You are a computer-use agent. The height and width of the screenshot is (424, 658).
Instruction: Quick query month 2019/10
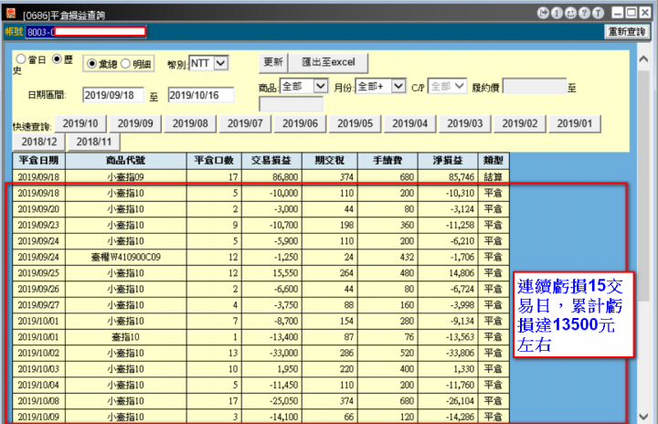80,124
